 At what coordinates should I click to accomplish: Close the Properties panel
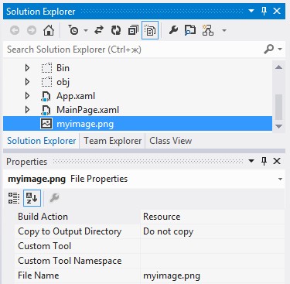[277, 161]
